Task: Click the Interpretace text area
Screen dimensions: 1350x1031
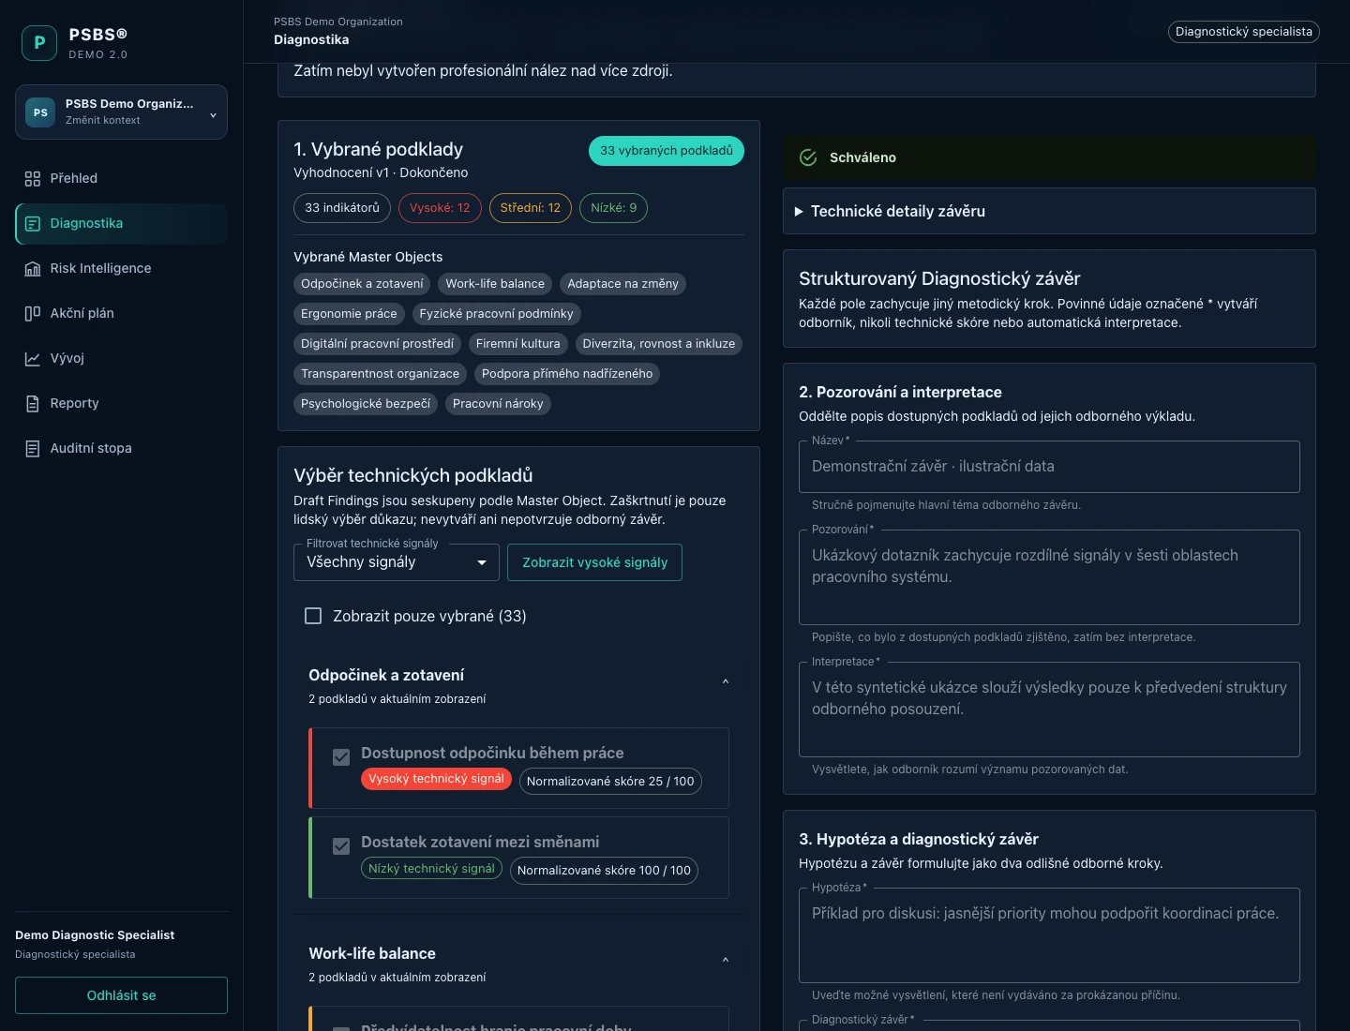Action: tap(1049, 710)
